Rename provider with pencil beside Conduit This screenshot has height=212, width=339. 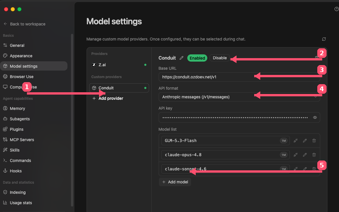[182, 58]
